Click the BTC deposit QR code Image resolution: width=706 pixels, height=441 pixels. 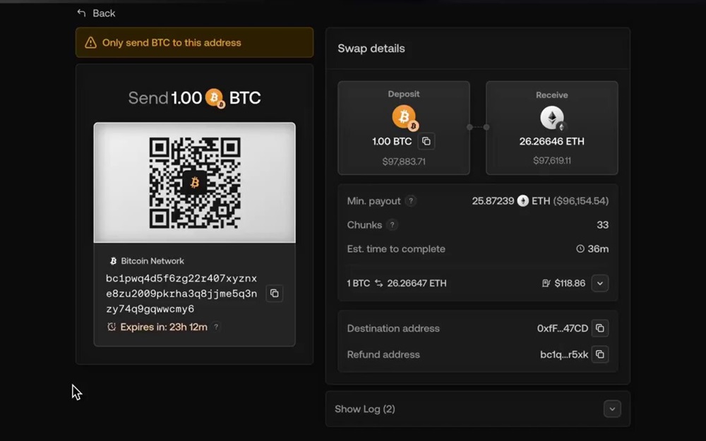[195, 183]
